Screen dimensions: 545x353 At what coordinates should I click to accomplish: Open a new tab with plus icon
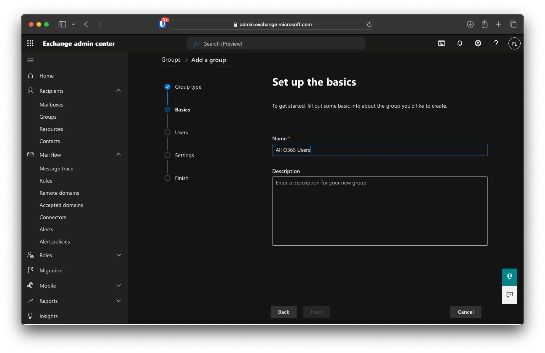point(499,24)
